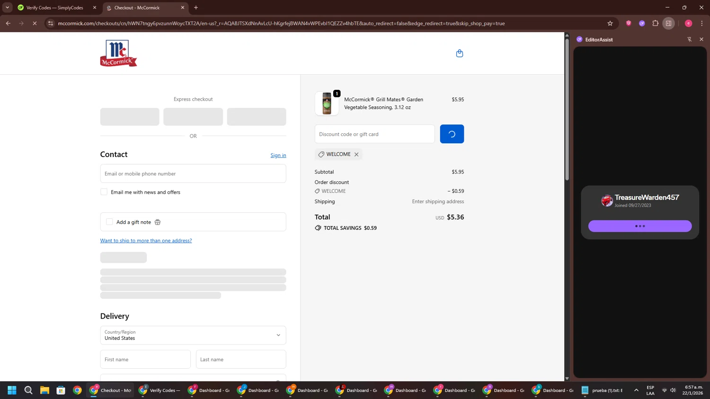Viewport: 710px width, 399px height.
Task: Click the Apply discount button with spinner
Action: [452, 134]
